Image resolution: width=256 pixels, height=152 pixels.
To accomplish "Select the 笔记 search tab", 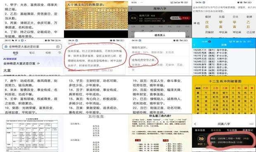I will pyautogui.click(x=32, y=53).
